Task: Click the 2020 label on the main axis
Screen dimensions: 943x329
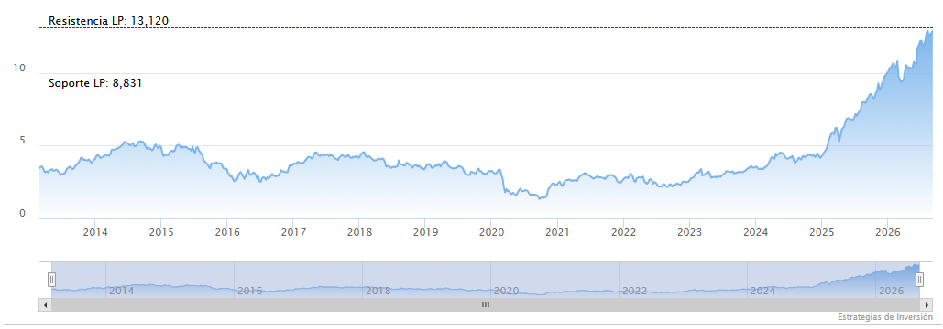Action: click(491, 232)
